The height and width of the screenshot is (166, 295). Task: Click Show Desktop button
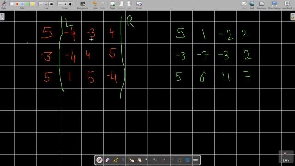click(274, 5)
